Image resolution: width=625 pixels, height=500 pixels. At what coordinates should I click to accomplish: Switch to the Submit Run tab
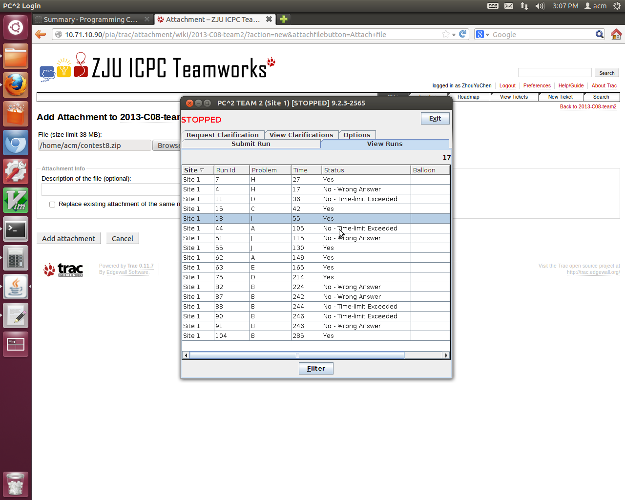coord(250,144)
